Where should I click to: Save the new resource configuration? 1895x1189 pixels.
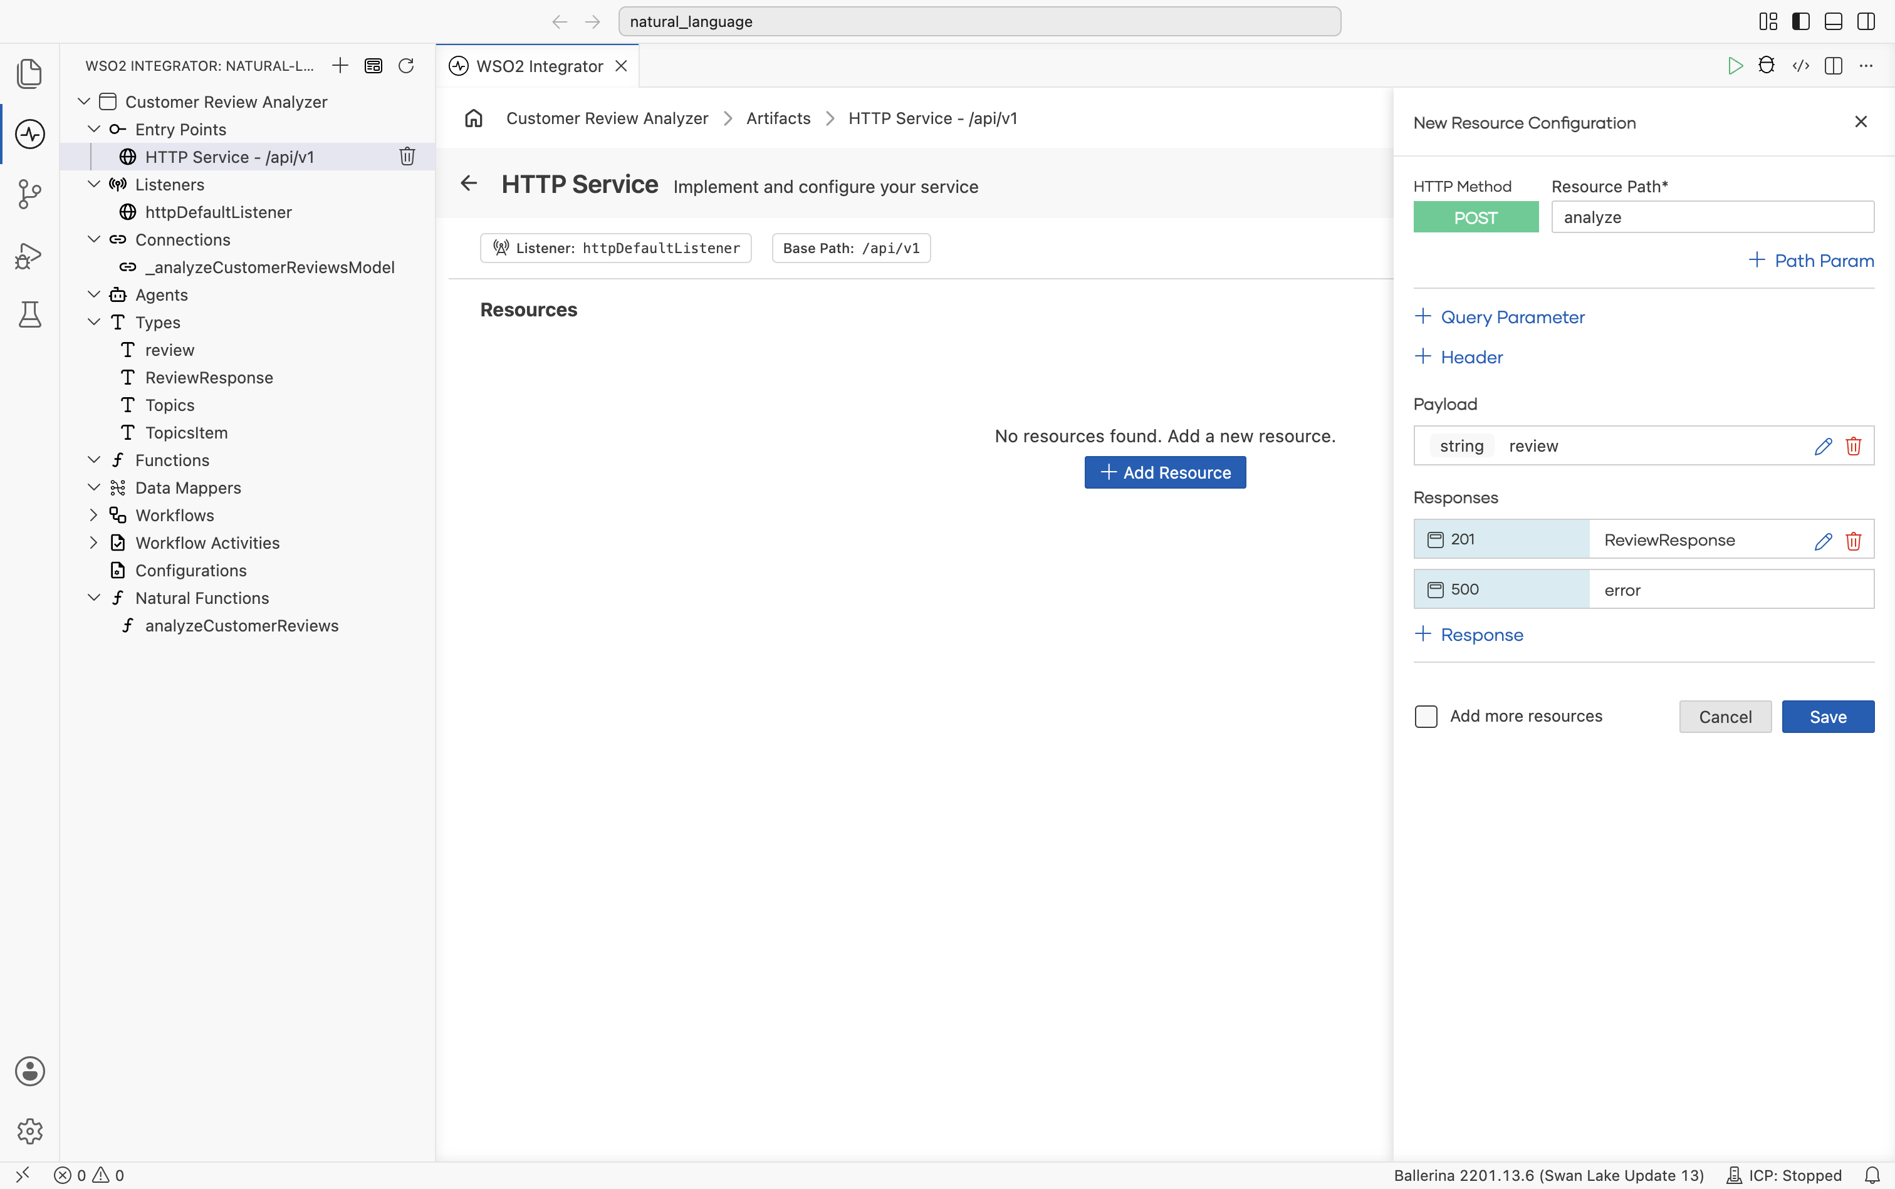[1827, 717]
